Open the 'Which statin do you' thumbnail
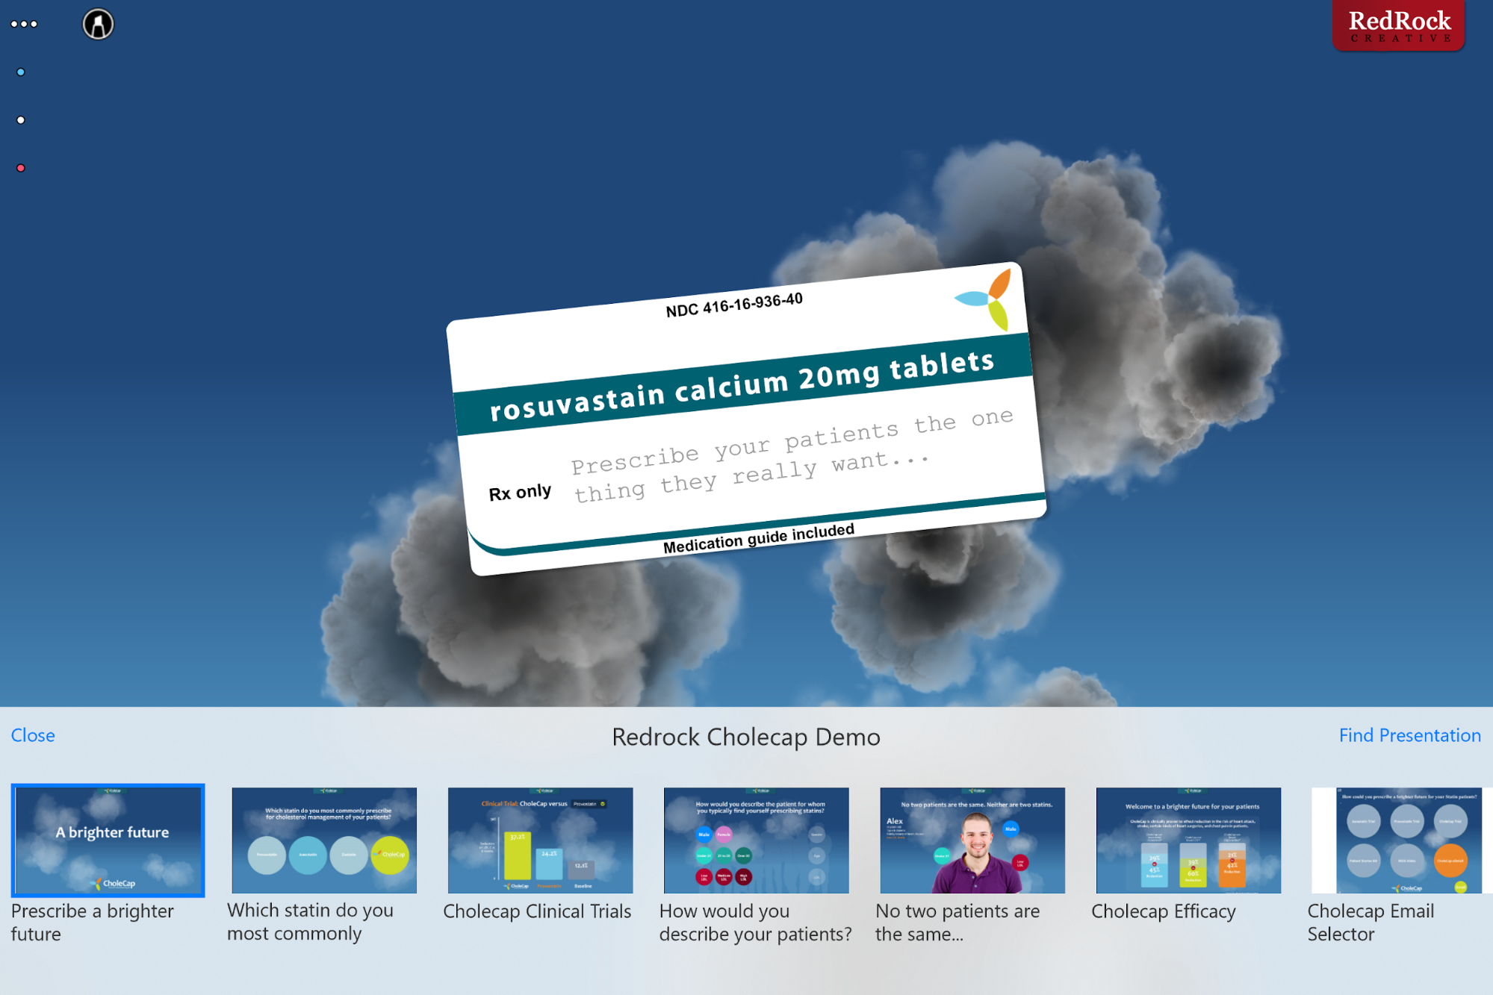 click(x=324, y=840)
